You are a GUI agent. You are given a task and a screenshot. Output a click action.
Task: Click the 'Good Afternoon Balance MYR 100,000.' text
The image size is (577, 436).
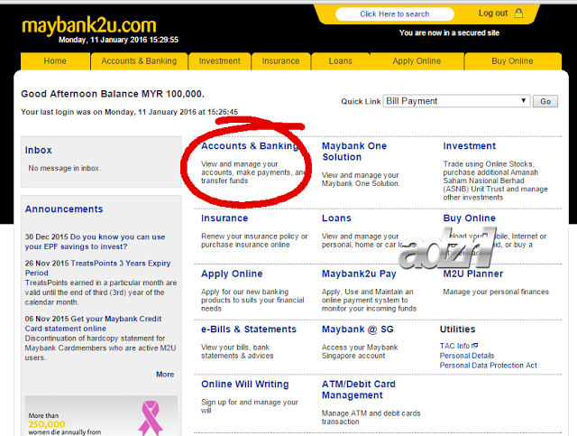[x=113, y=94]
